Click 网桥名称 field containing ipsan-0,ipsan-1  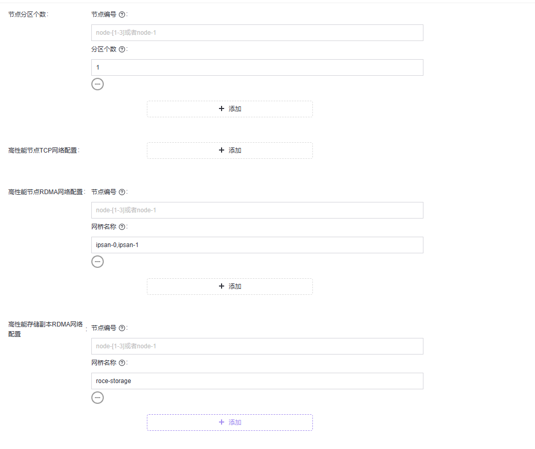(257, 245)
